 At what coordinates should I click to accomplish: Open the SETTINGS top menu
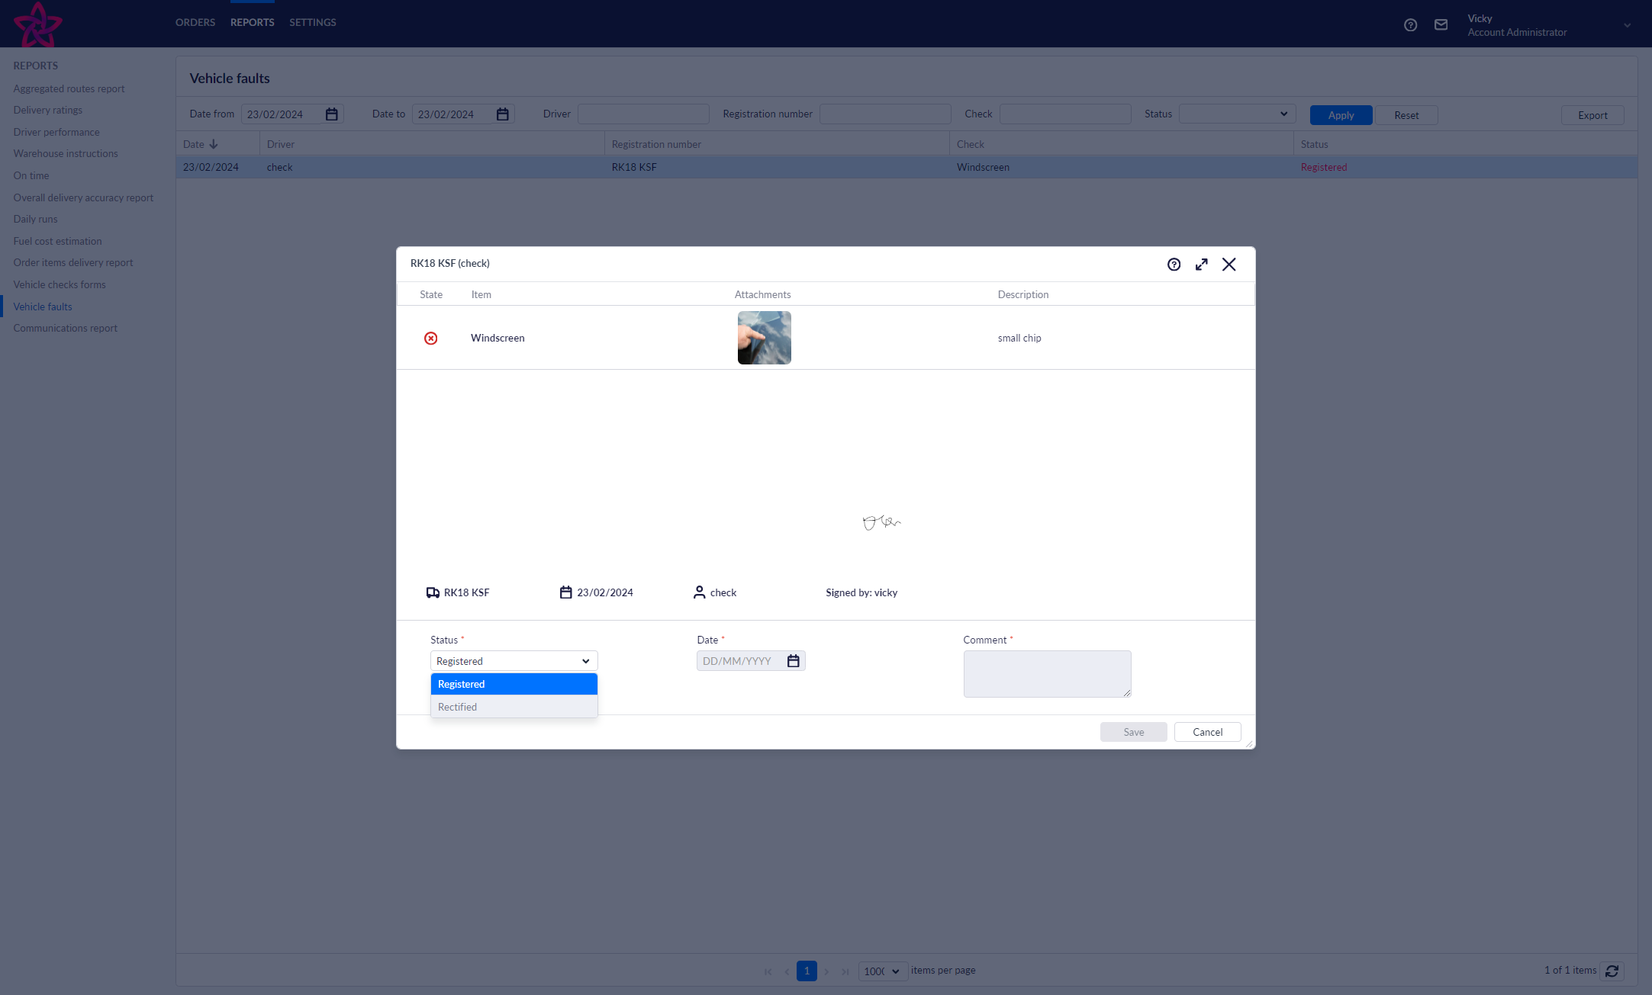[313, 22]
